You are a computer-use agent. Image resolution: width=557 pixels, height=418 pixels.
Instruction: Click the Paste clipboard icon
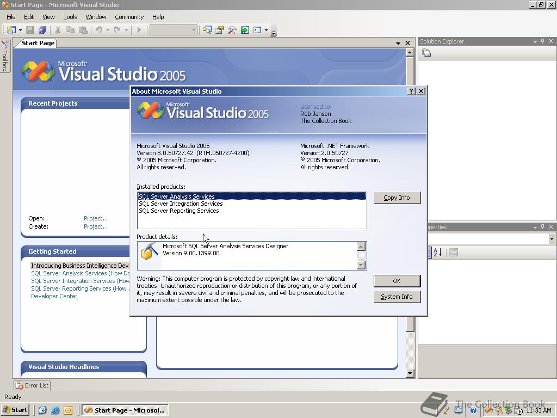pyautogui.click(x=83, y=30)
